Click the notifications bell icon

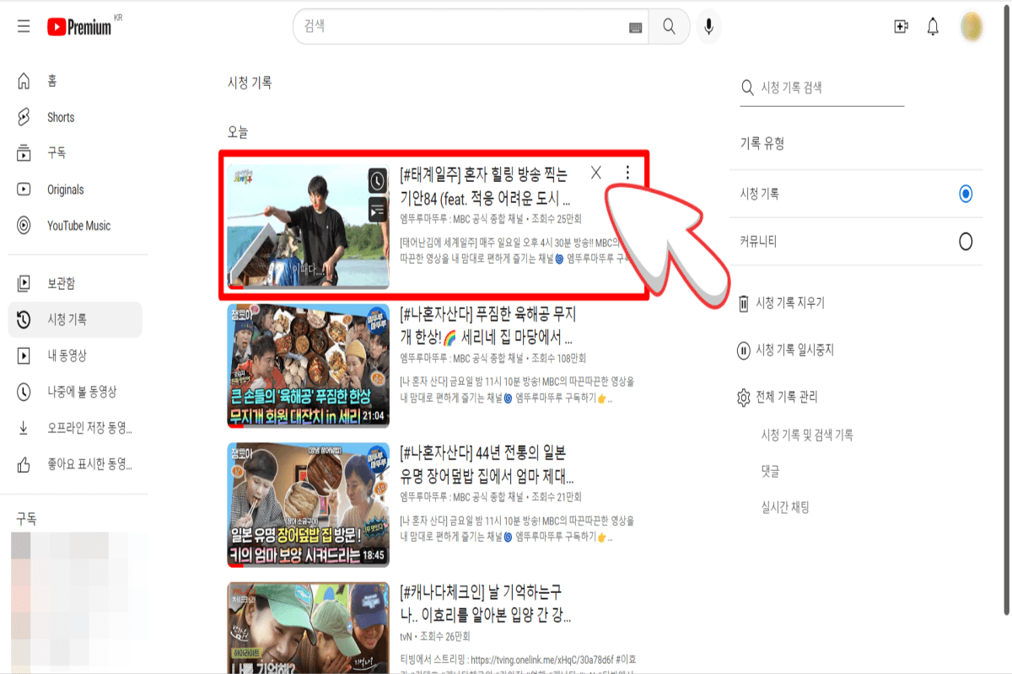coord(933,26)
